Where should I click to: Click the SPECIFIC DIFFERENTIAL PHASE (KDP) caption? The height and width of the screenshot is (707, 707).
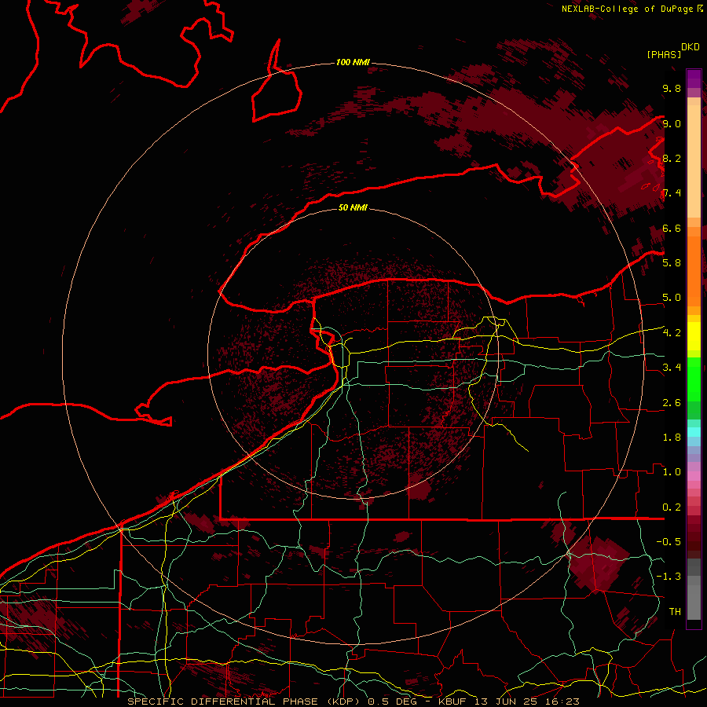point(245,702)
